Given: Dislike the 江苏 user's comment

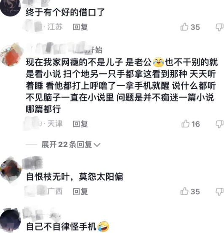Looking at the screenshot, I should coord(219,27).
